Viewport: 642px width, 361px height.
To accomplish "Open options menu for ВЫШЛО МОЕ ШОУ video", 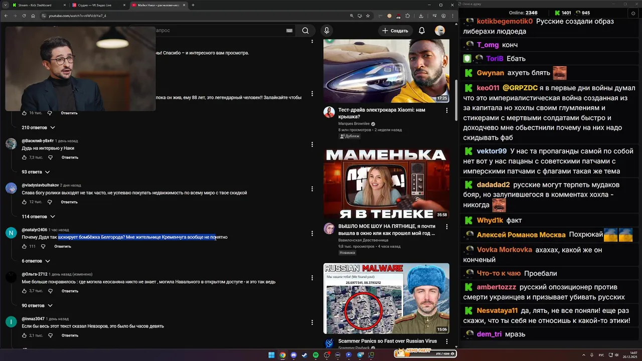I will (x=447, y=227).
